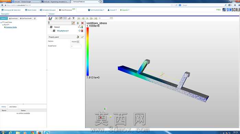This screenshot has width=240, height=134.
Task: Open the Solution fields link
Action: tap(11, 27)
